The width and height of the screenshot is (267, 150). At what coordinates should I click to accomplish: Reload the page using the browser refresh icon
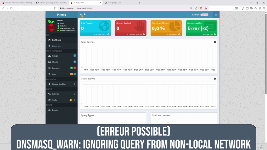(11, 8)
